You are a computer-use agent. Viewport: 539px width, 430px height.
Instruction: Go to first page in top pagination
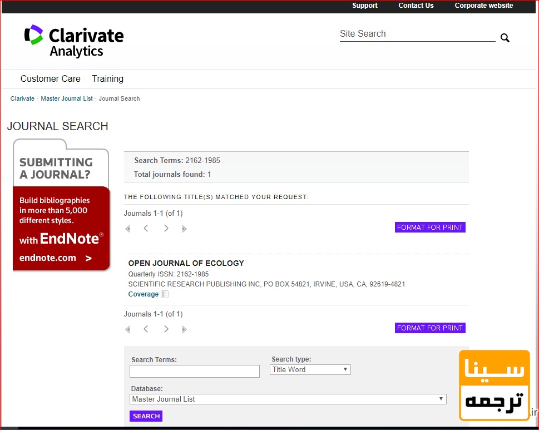pos(128,229)
